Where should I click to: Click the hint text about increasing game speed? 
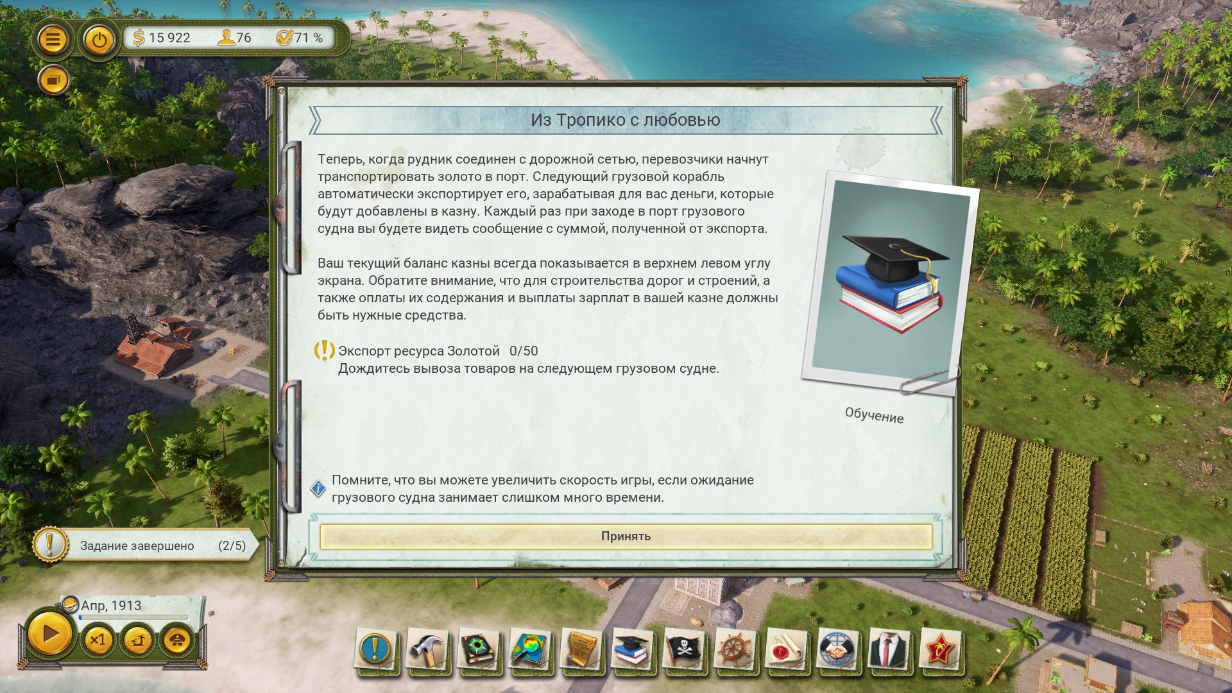(x=543, y=489)
